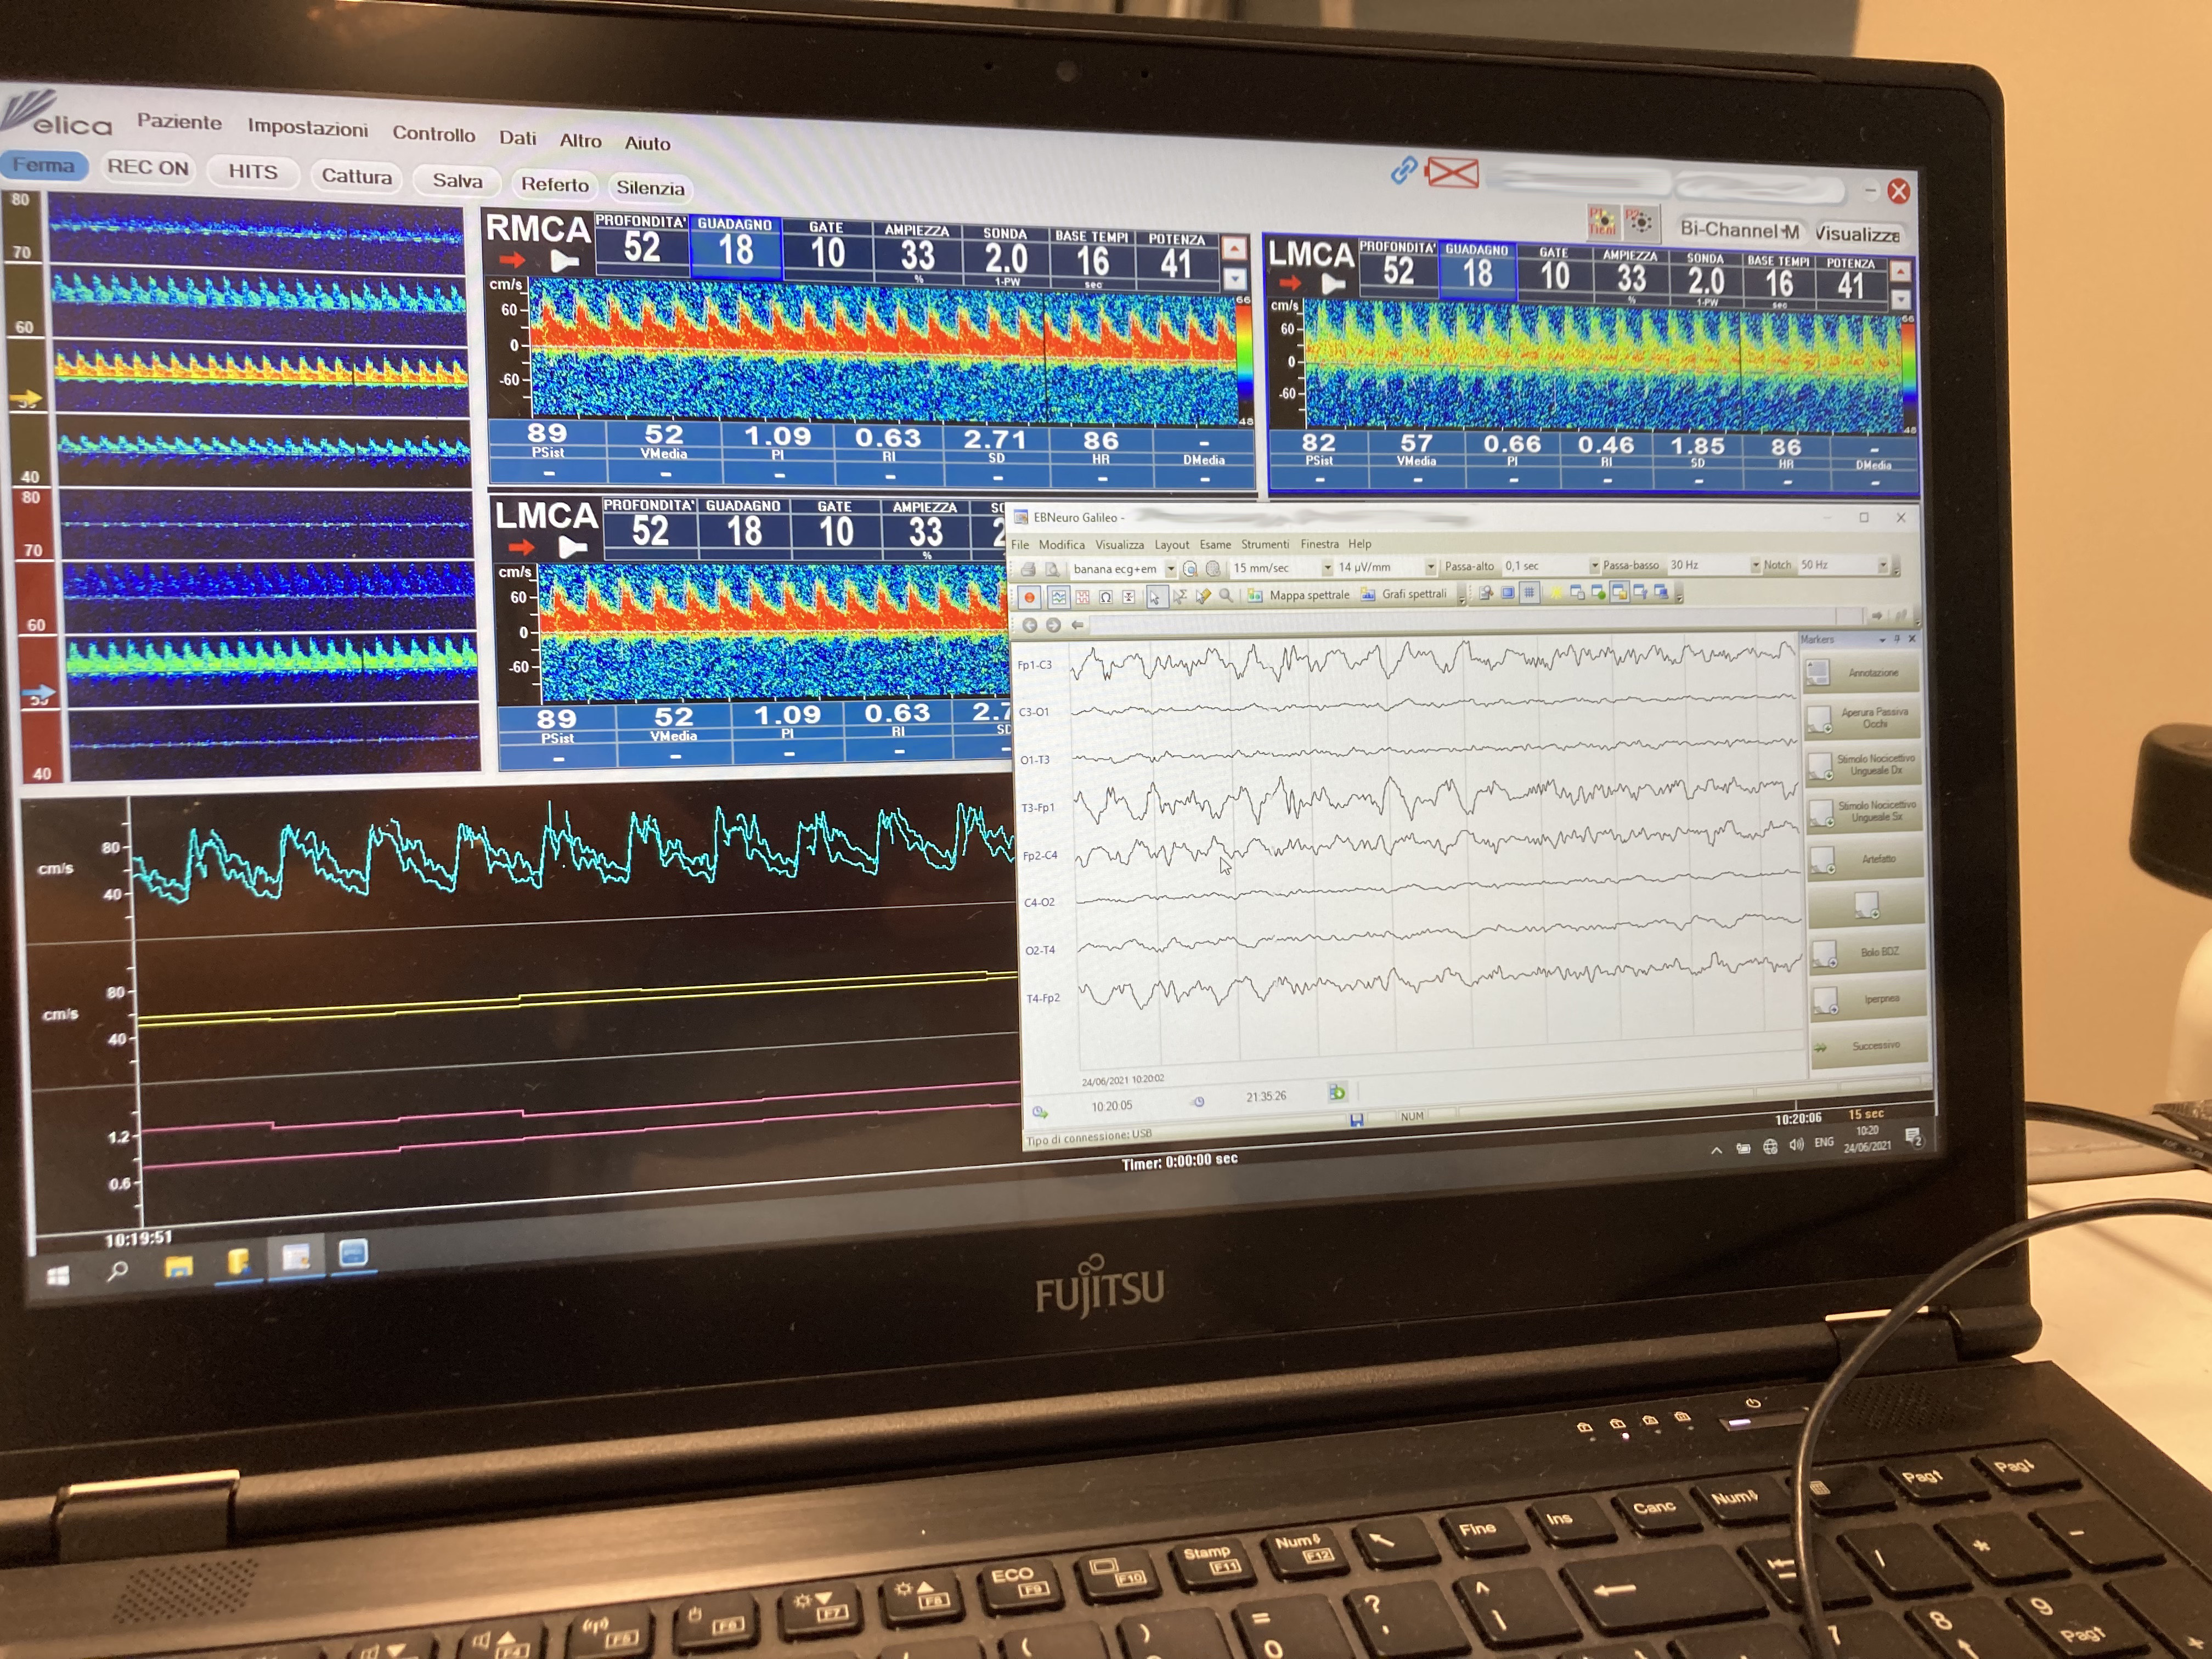The height and width of the screenshot is (1659, 2212).
Task: Open the Esame menu in Galileo
Action: [1215, 544]
